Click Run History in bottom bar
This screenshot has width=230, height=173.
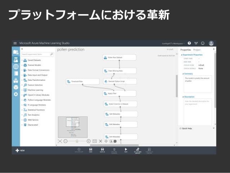tap(79, 150)
